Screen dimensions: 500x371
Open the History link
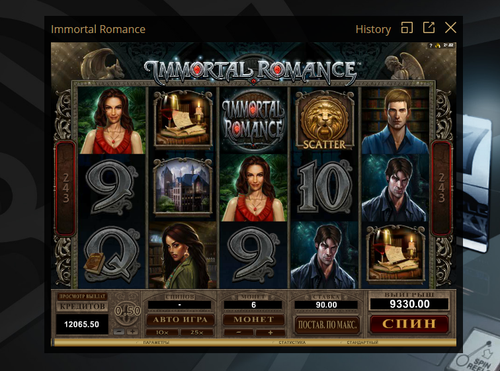point(373,29)
